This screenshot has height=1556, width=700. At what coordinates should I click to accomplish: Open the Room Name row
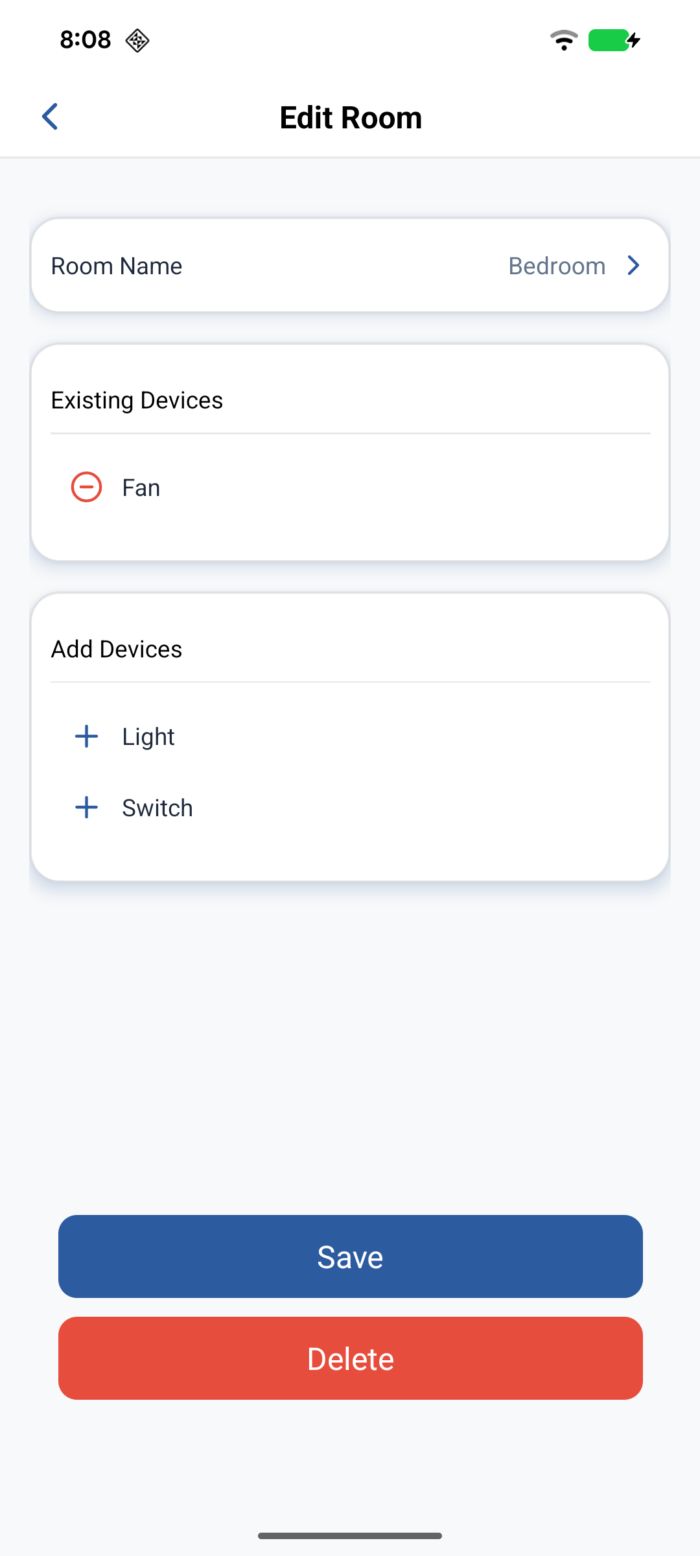350,266
